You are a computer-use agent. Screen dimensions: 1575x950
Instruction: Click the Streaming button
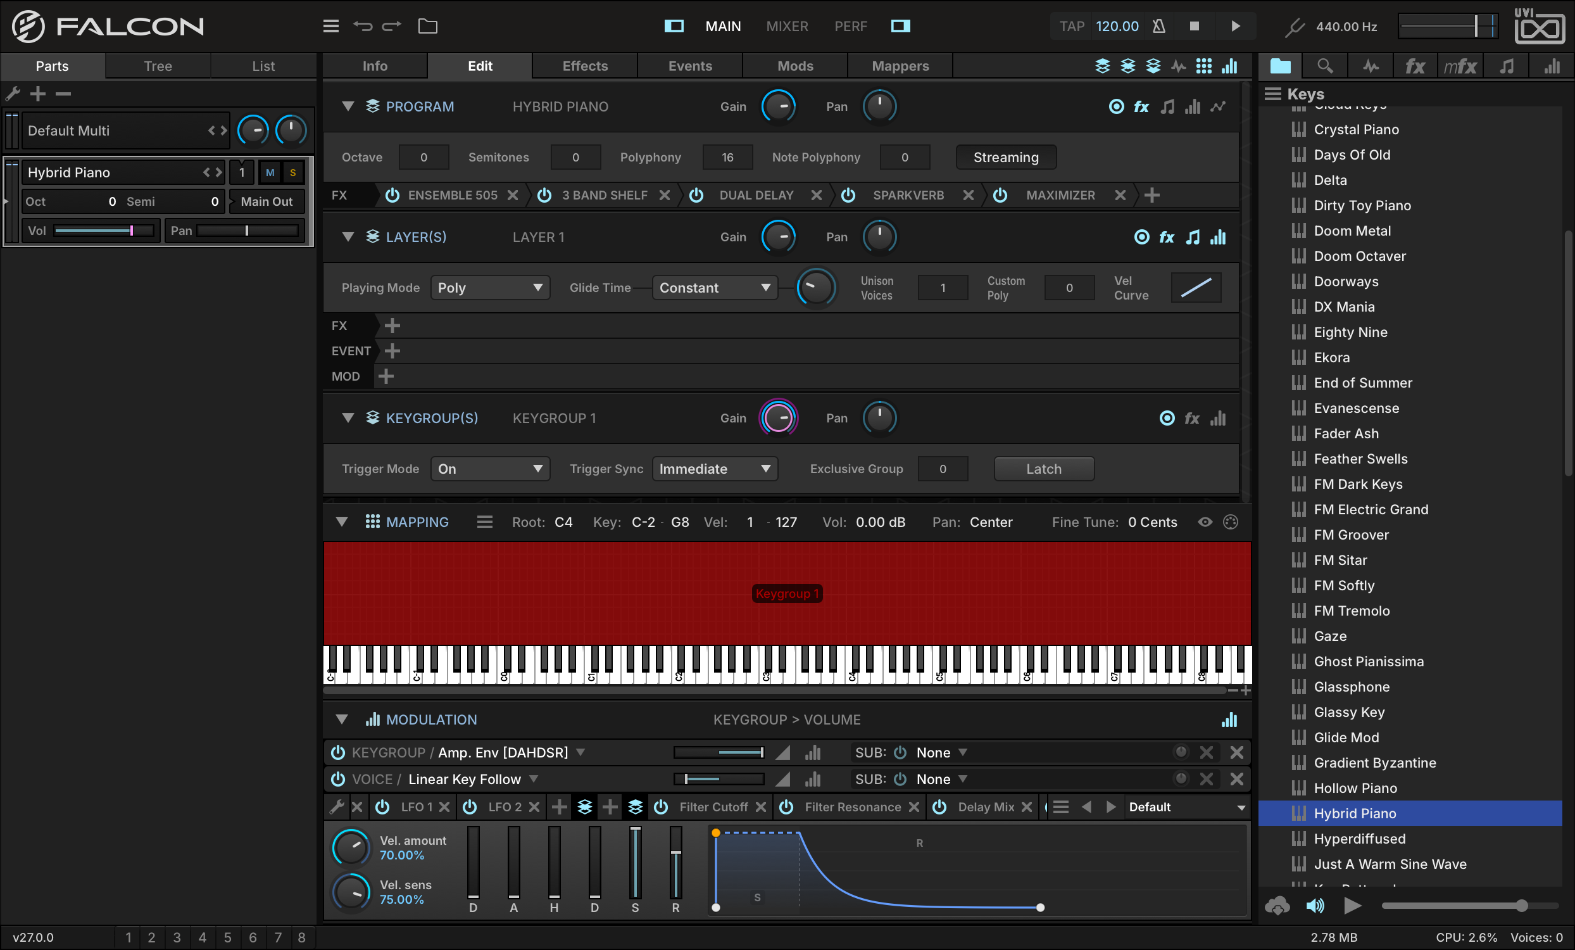pyautogui.click(x=1005, y=157)
